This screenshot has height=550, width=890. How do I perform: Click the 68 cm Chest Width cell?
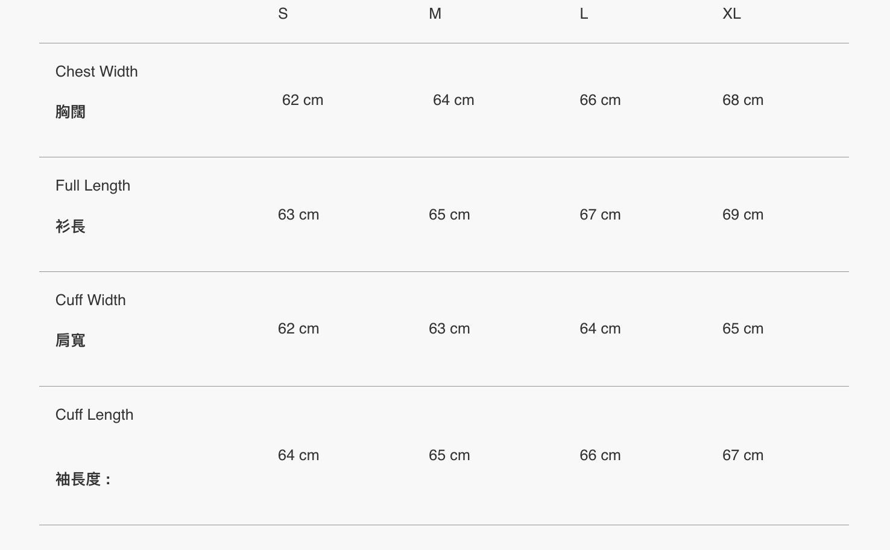click(x=743, y=100)
